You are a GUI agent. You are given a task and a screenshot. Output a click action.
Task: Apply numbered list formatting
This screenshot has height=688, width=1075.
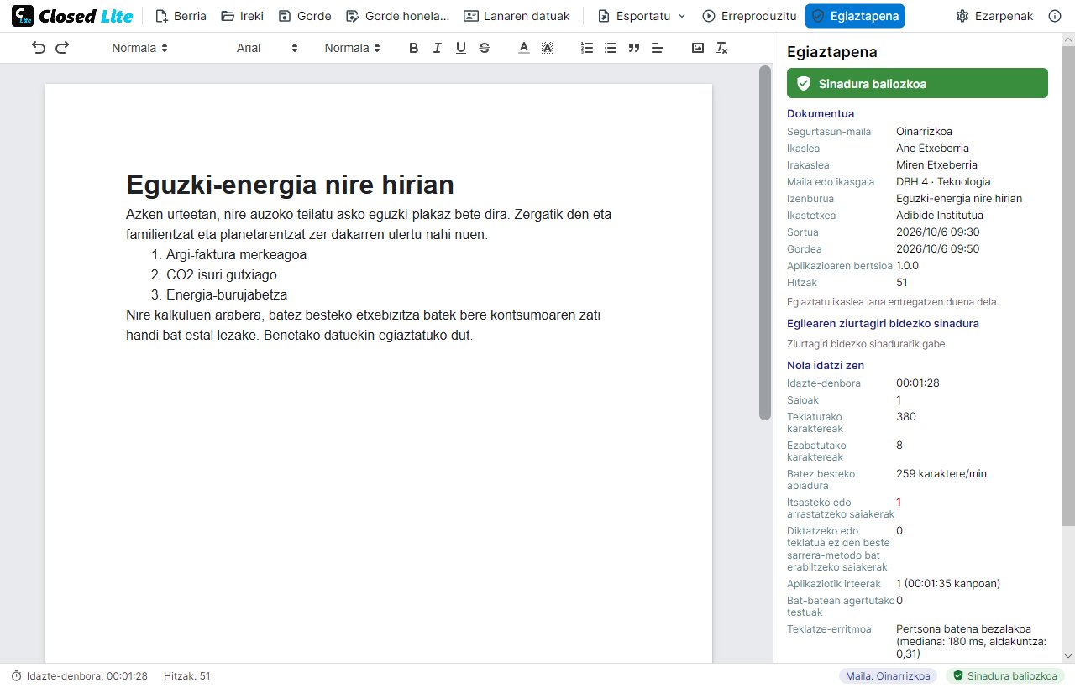[x=587, y=48]
